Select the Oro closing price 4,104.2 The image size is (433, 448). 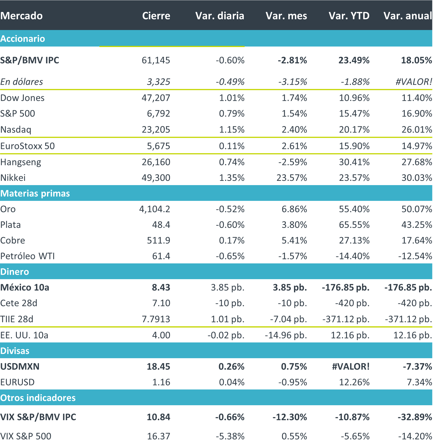point(154,209)
